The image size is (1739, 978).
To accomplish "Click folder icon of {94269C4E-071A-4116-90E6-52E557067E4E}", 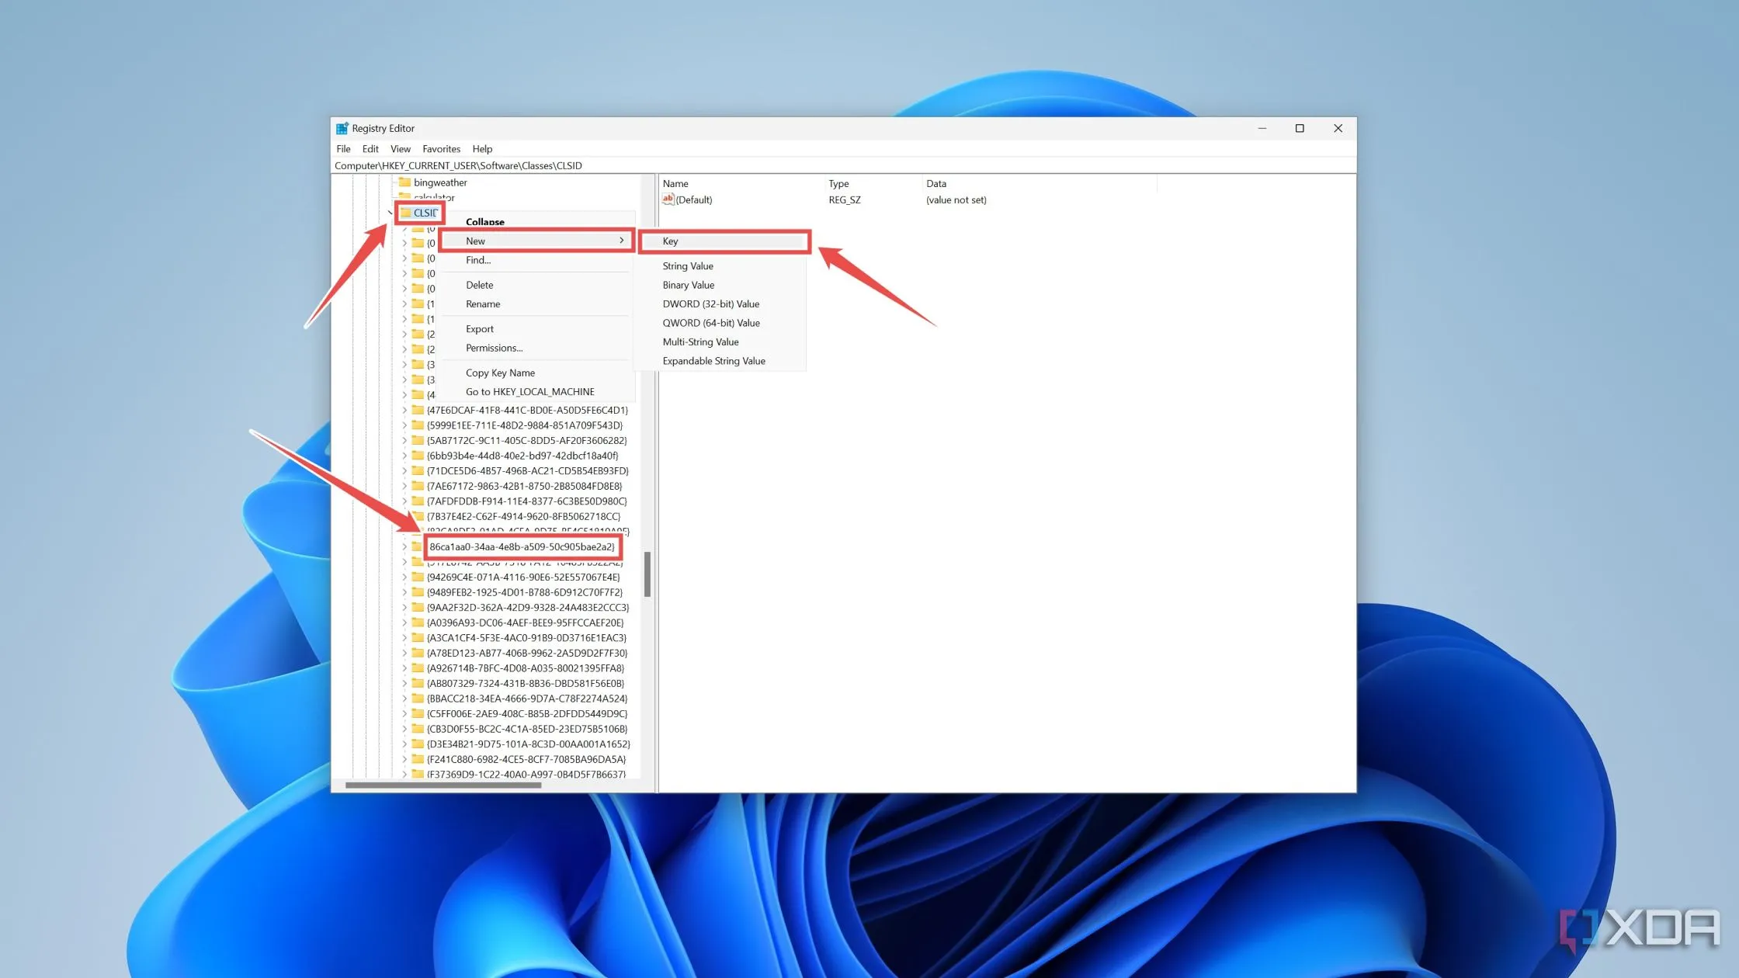I will (418, 577).
